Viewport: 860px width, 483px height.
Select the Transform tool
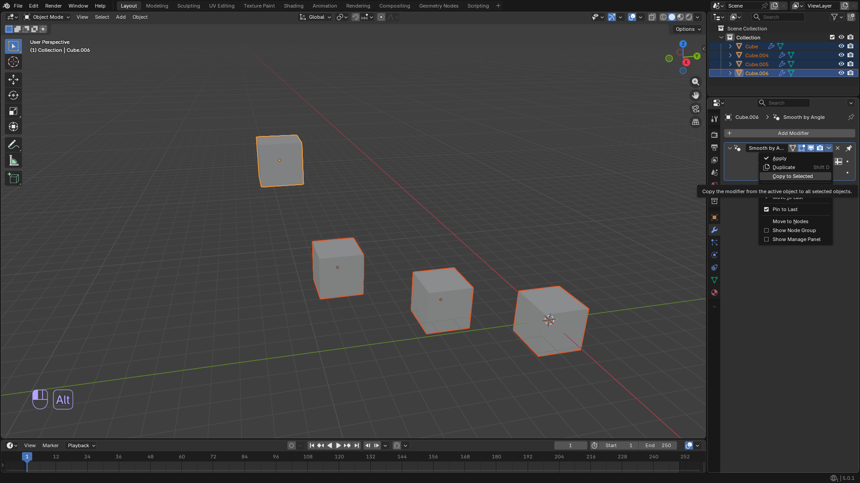pyautogui.click(x=13, y=127)
